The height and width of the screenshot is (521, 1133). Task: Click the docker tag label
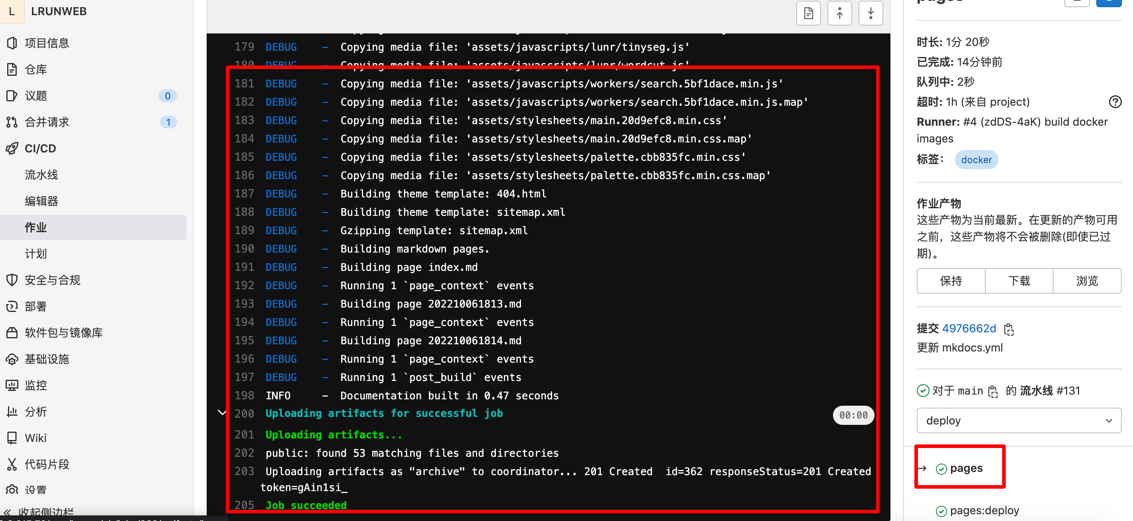tap(977, 160)
